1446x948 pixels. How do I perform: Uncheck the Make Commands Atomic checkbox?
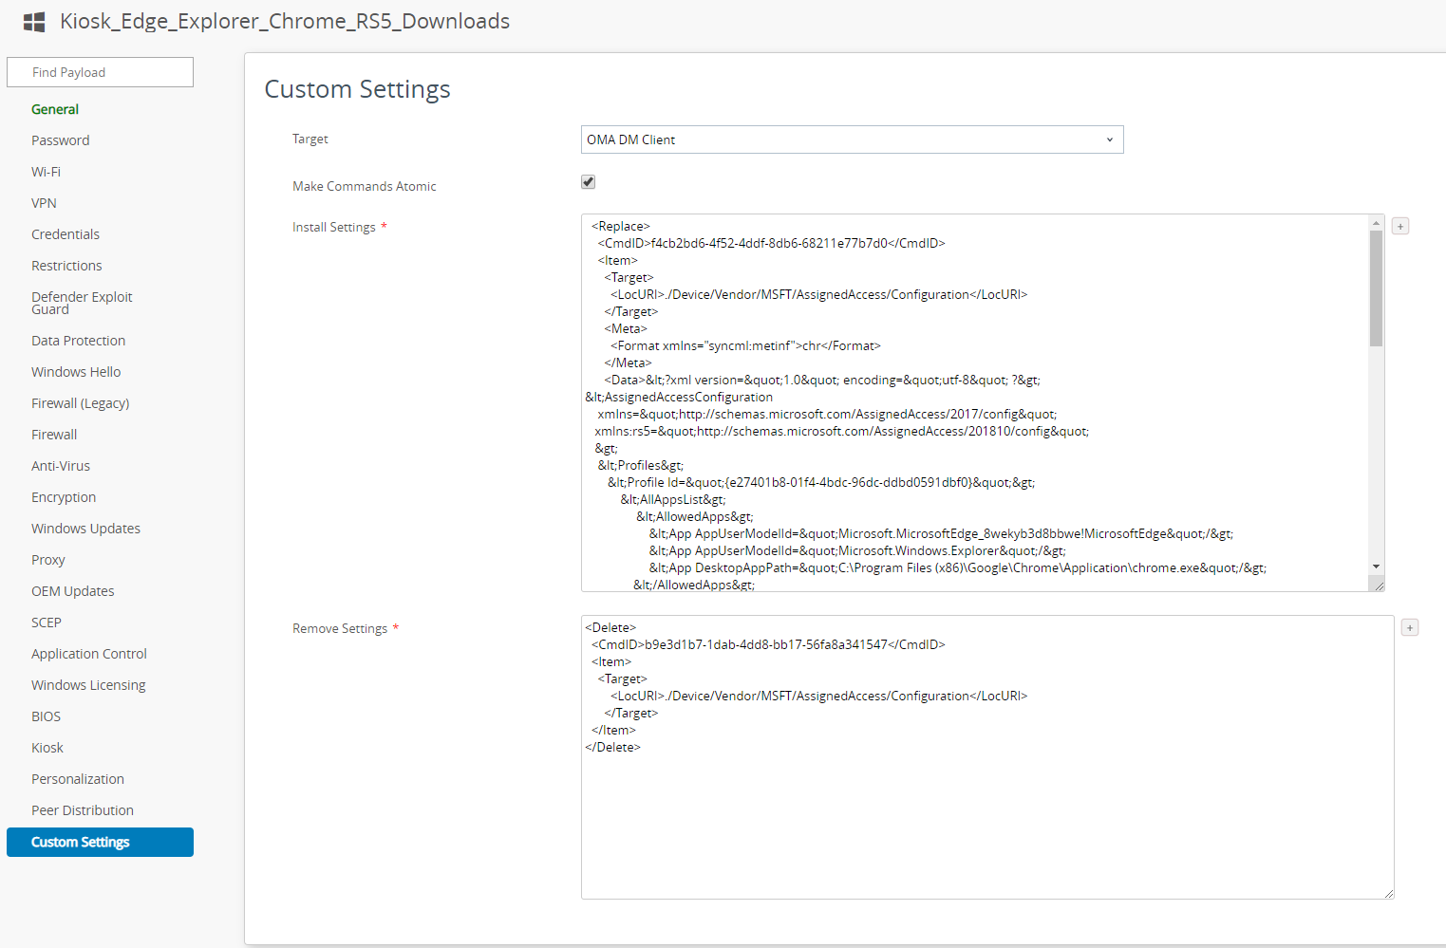(588, 181)
